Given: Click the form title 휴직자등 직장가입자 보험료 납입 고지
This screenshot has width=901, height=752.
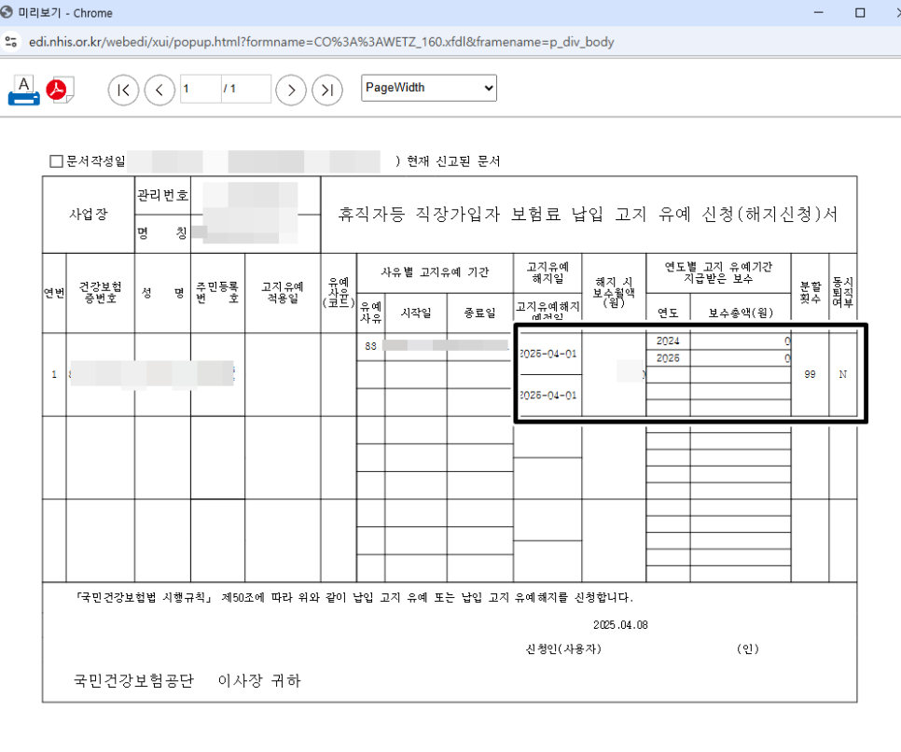Looking at the screenshot, I should click(588, 215).
